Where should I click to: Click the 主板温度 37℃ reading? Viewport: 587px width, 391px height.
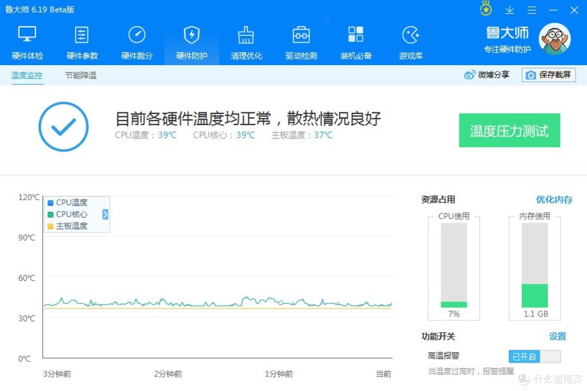click(x=302, y=135)
